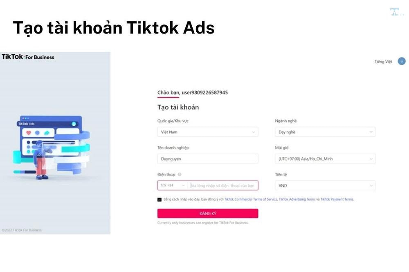Open TikTok Commercial Terms of Service link

251,199
